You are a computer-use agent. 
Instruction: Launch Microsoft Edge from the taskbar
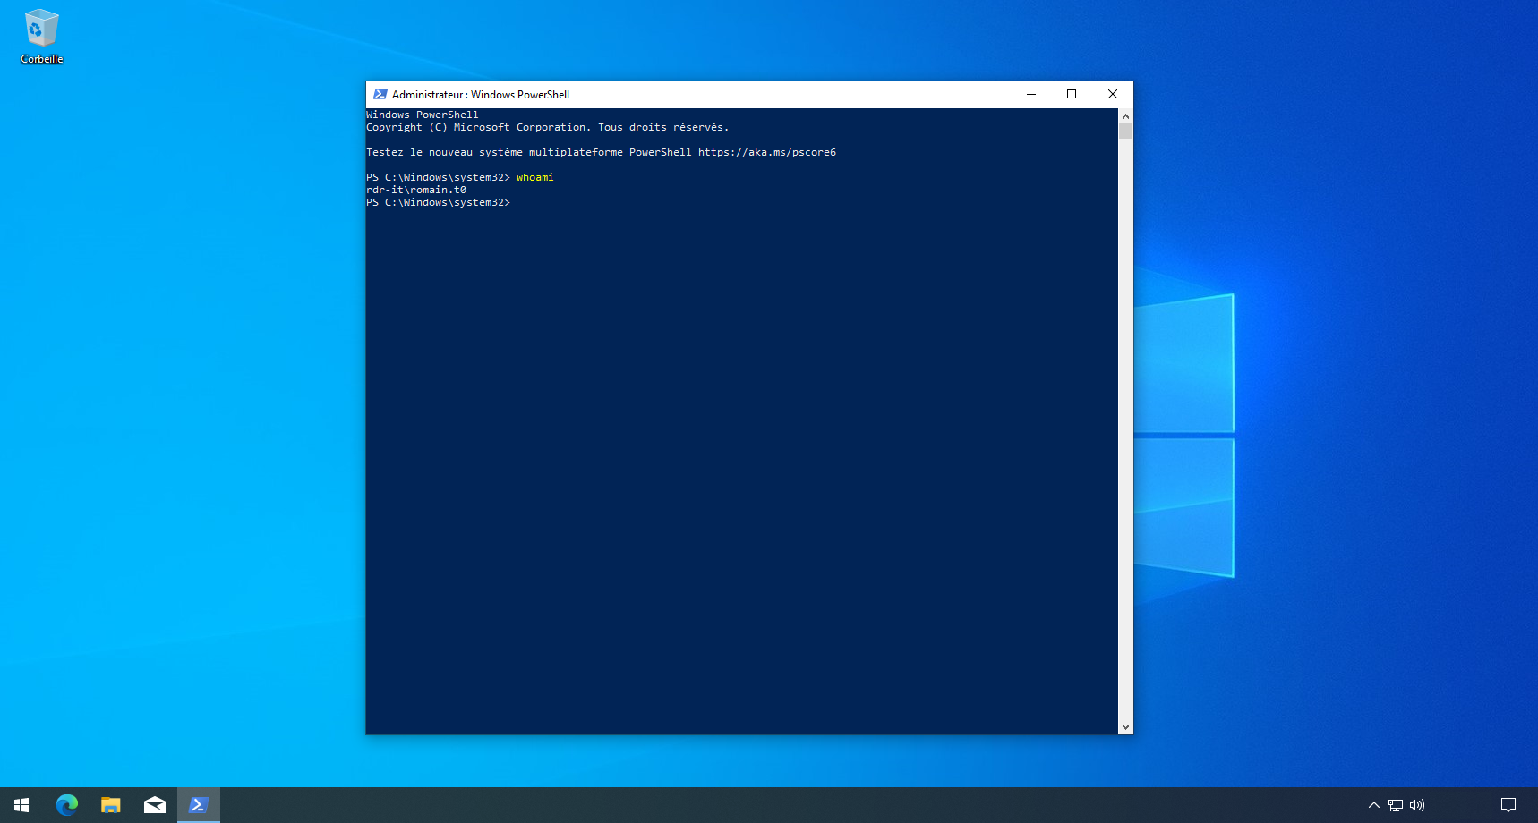[x=67, y=805]
